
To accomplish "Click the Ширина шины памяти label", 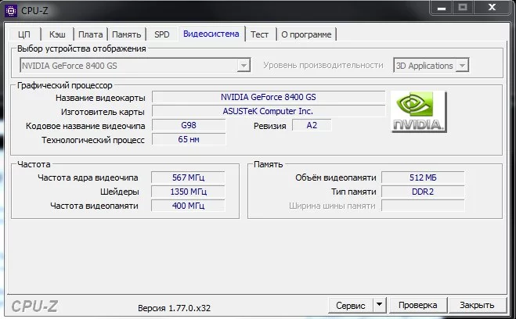I will click(332, 206).
